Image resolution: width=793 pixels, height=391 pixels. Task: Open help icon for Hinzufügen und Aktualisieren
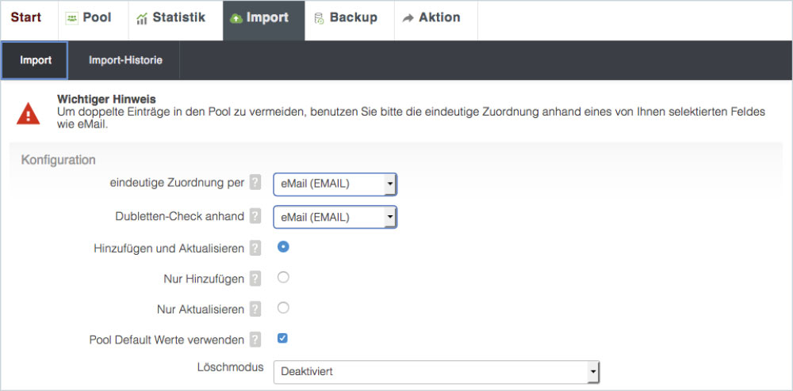(255, 248)
